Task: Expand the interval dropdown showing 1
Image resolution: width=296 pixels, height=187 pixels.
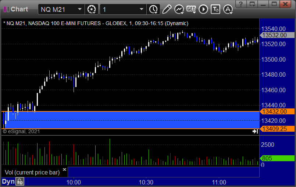Action: (142, 9)
